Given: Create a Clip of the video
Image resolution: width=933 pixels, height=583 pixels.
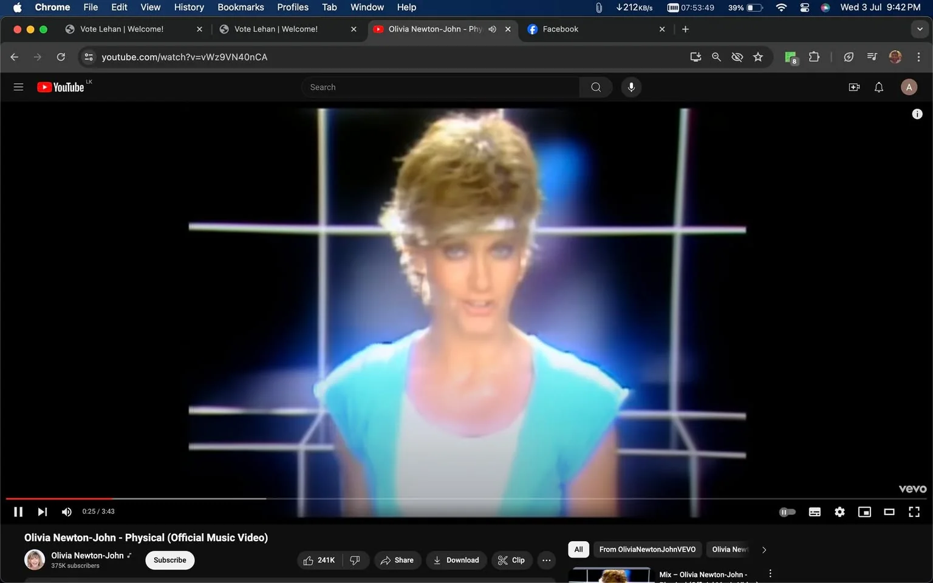Looking at the screenshot, I should pos(511,560).
